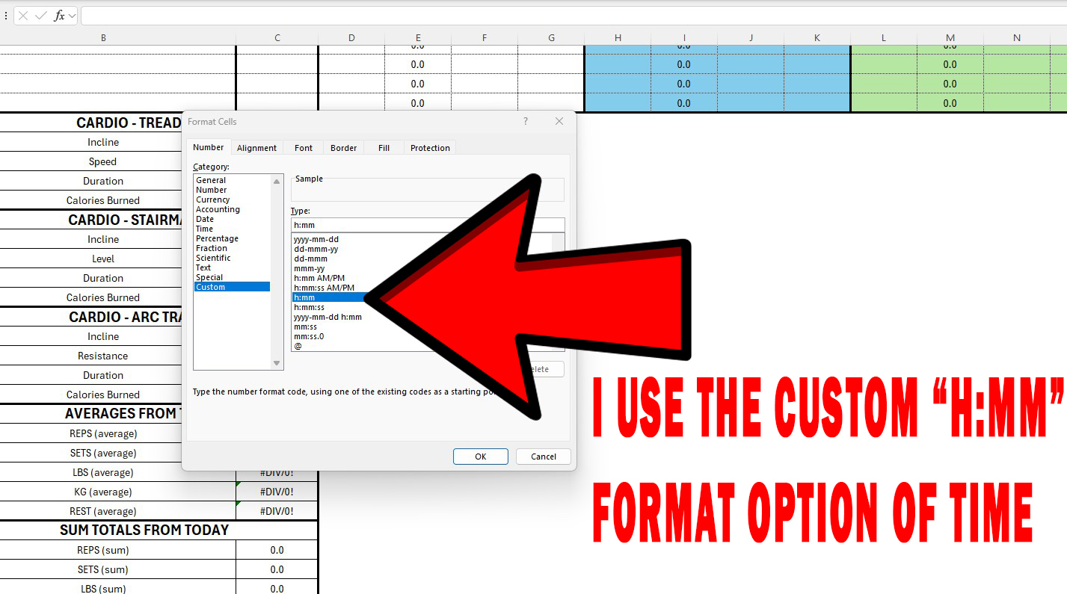Viewport: 1067px width, 594px height.
Task: Select column header N in the spreadsheet
Action: [1016, 37]
